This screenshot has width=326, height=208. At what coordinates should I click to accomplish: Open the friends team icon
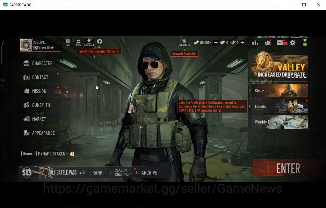268,43
